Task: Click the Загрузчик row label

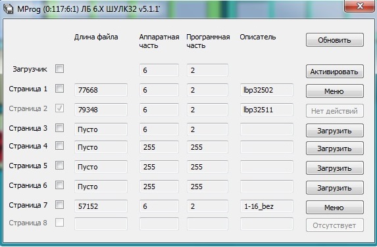Action: (x=30, y=69)
